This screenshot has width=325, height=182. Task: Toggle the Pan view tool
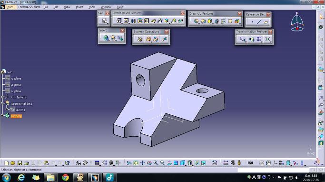(142, 163)
